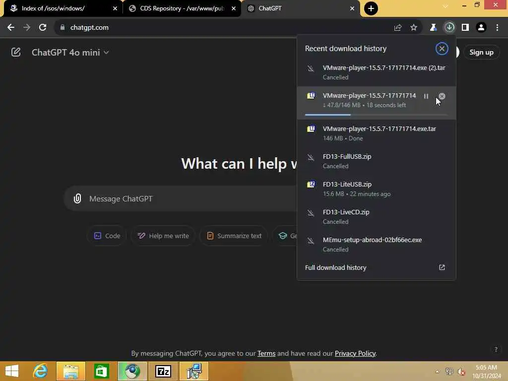Click the Help me write suggestion chip
Image resolution: width=508 pixels, height=381 pixels.
pyautogui.click(x=163, y=236)
